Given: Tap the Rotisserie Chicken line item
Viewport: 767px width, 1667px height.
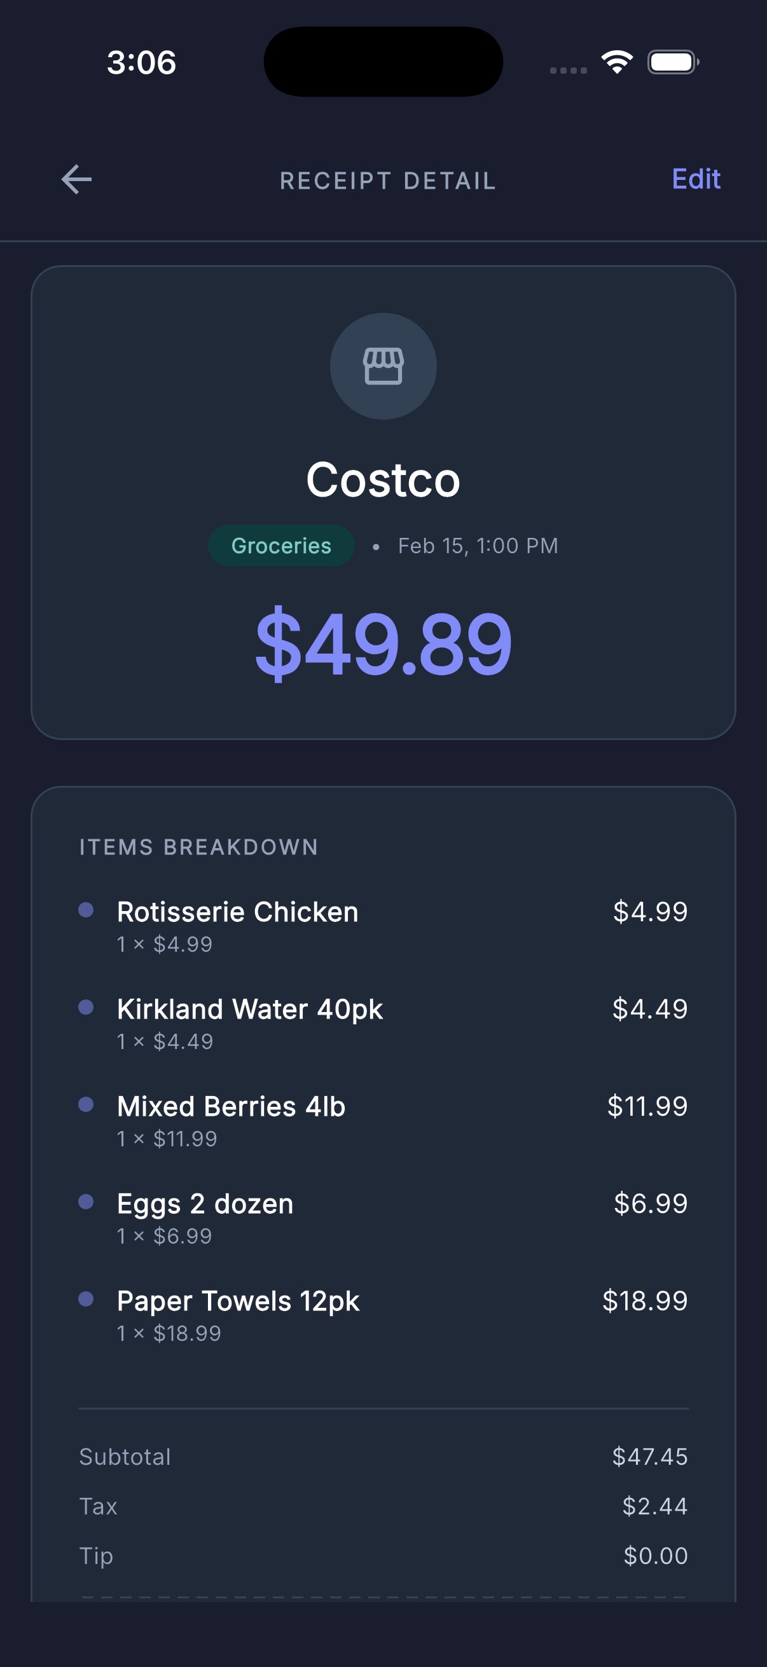Looking at the screenshot, I should [238, 912].
